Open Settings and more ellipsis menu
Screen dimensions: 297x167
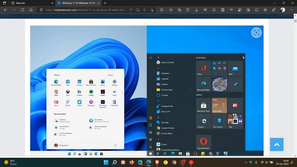[x=291, y=10]
